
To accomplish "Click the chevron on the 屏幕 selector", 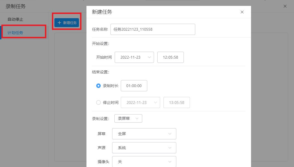I will click(x=170, y=134).
